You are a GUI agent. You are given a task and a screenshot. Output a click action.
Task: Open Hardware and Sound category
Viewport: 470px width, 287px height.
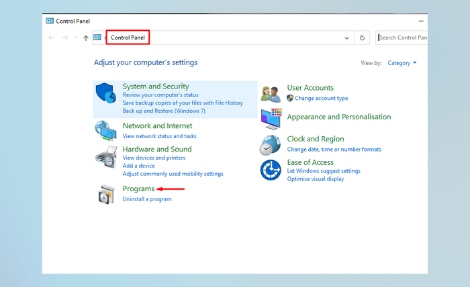(157, 149)
